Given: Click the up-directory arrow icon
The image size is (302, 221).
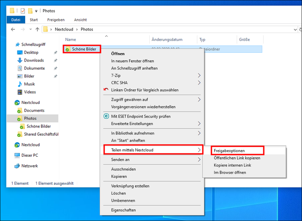Looking at the screenshot, I should tap(37, 29).
